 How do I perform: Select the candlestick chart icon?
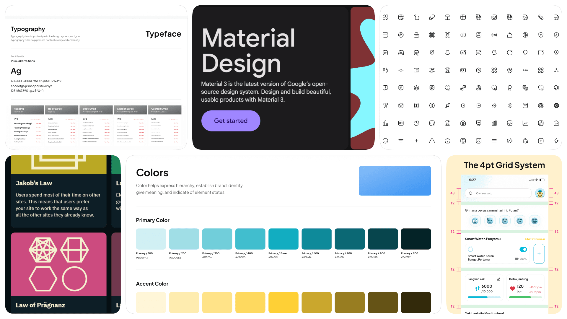tap(385, 70)
